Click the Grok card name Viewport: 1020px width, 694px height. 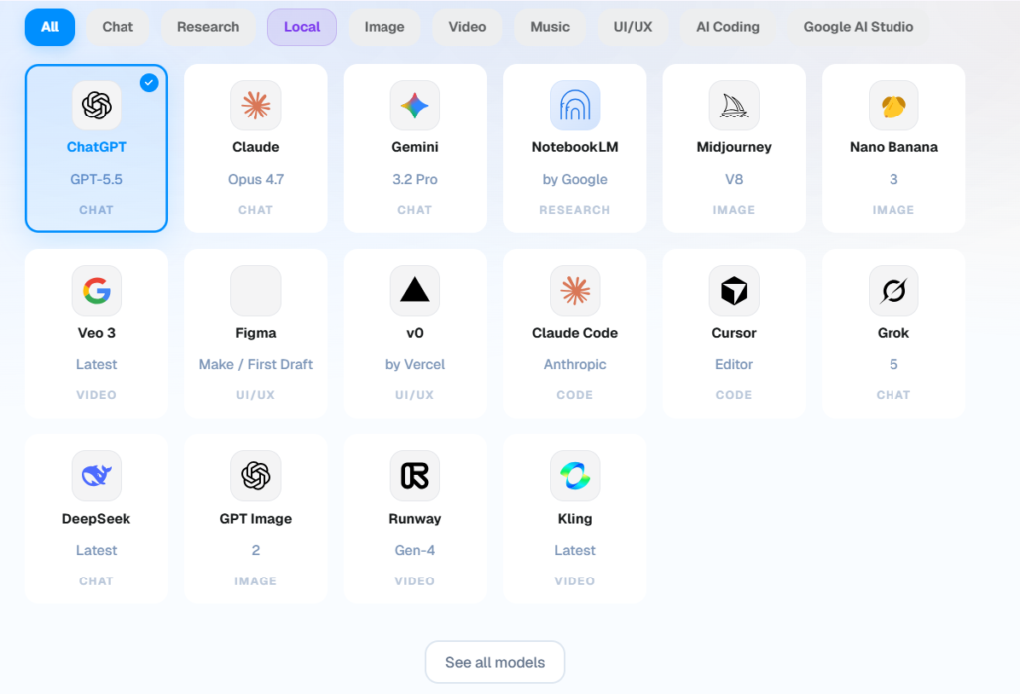point(893,333)
